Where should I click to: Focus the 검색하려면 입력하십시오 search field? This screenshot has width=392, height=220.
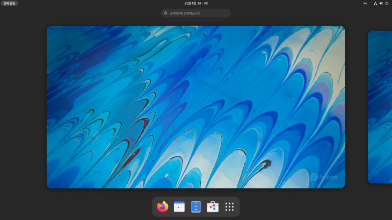pos(199,13)
